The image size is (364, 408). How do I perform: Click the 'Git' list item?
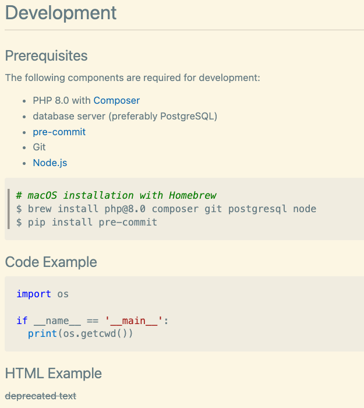coord(39,147)
